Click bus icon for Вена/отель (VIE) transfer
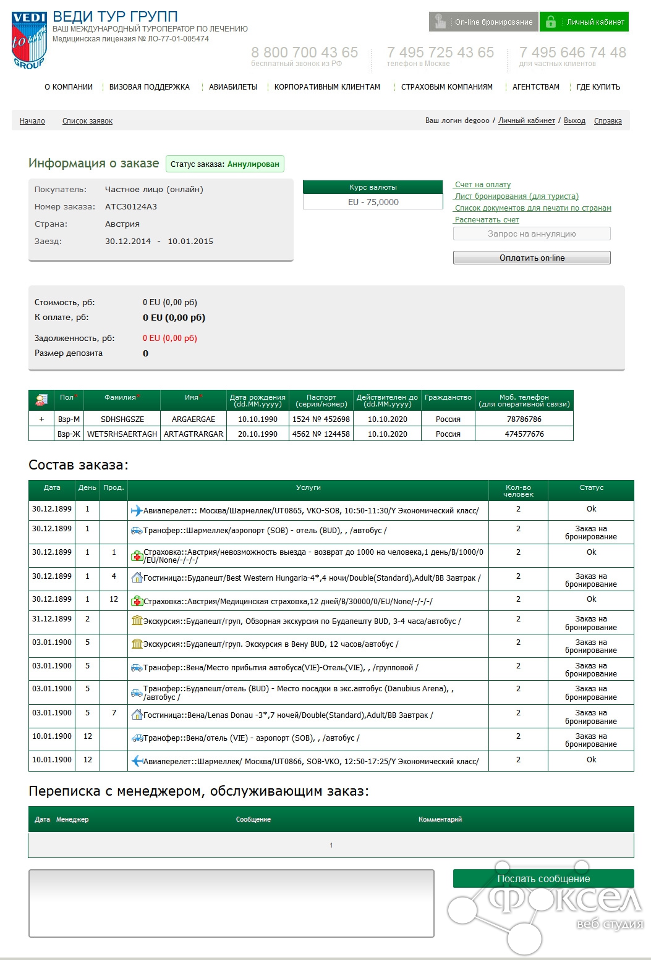Screen dimensions: 651x960 (137, 738)
